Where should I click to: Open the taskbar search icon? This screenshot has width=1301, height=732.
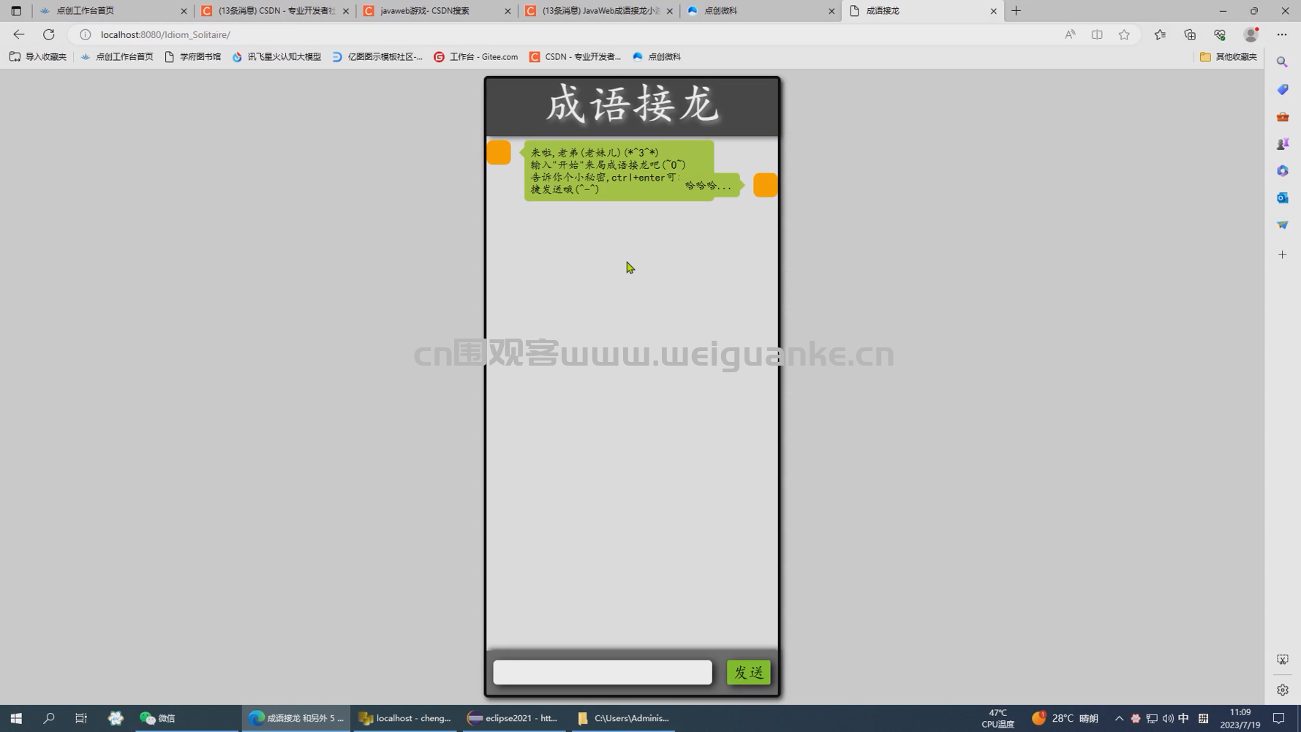click(49, 718)
